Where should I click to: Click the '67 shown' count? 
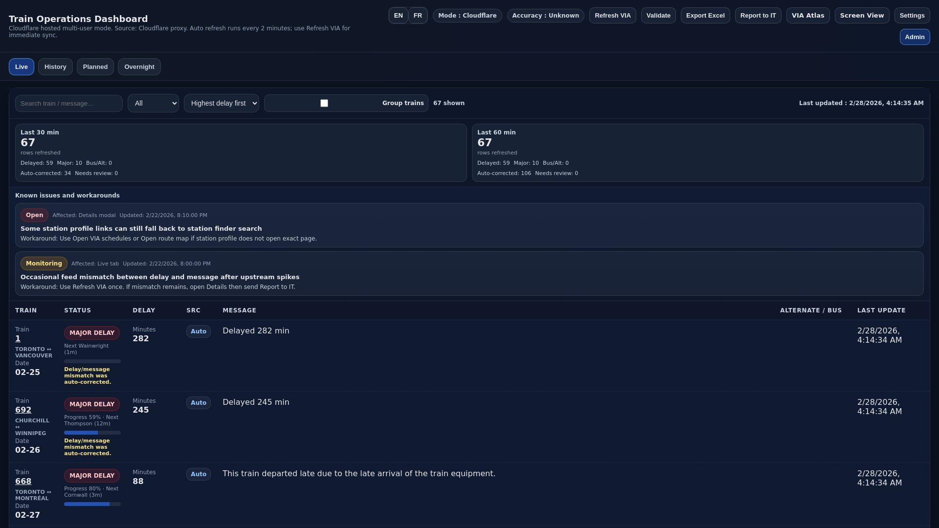pos(449,103)
